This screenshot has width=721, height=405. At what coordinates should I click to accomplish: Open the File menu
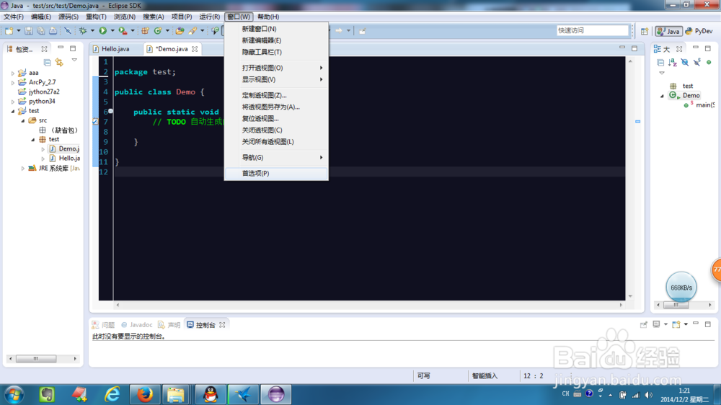click(13, 17)
